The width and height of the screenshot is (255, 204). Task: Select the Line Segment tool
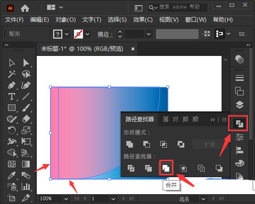pyautogui.click(x=26, y=96)
